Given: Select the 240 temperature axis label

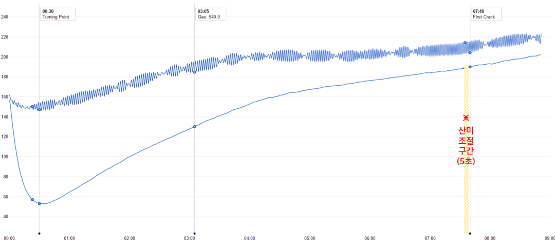Looking at the screenshot, I should [x=5, y=17].
